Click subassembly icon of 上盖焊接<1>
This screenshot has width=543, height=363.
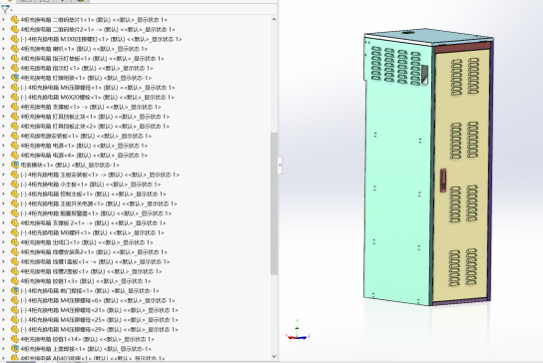click(15, 349)
